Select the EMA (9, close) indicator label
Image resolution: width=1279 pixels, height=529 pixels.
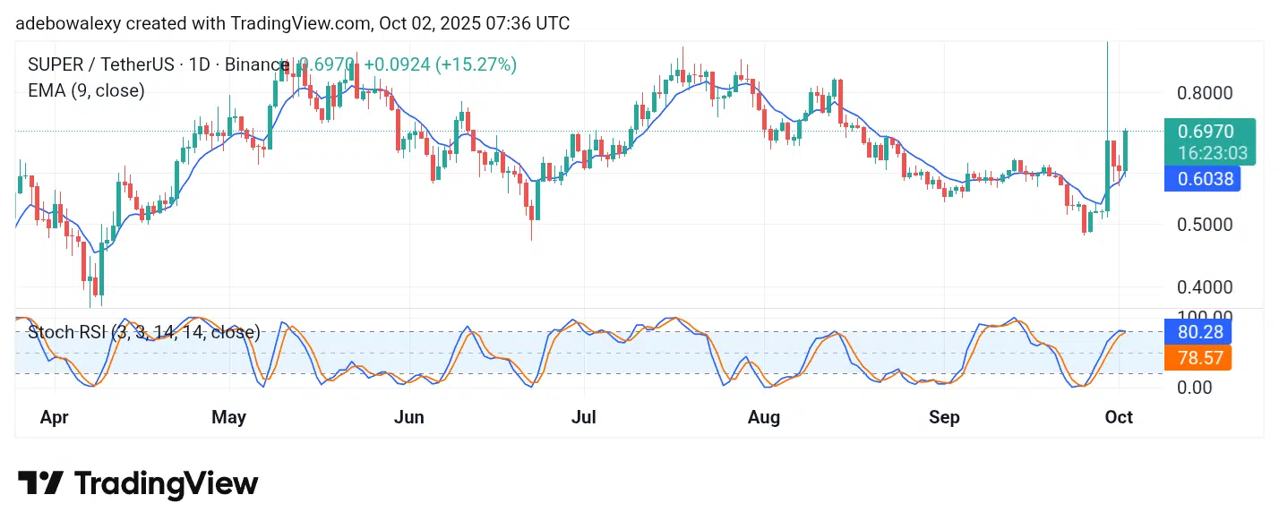pos(86,90)
